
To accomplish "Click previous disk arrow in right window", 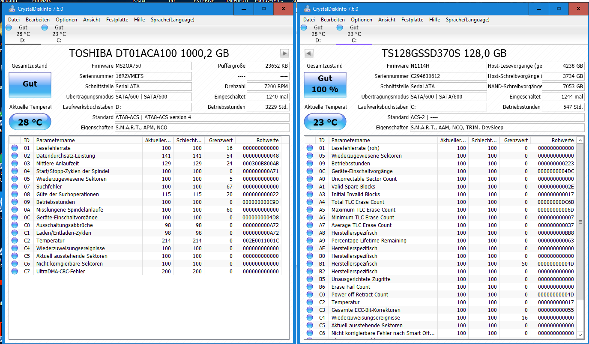I will (x=309, y=53).
